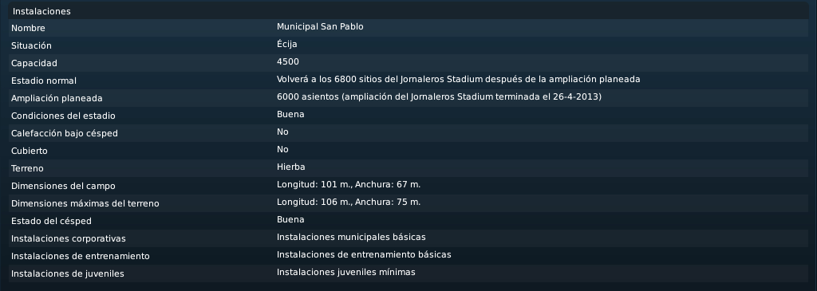Select the Capacidad value 4500
Image resolution: width=817 pixels, height=291 pixels.
click(287, 62)
